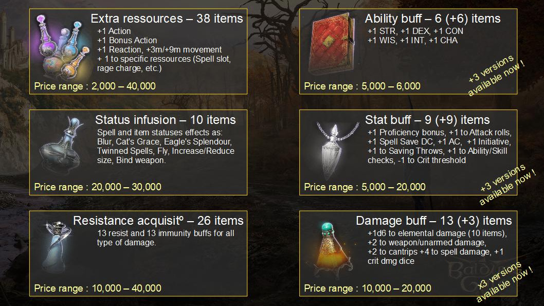Image resolution: width=544 pixels, height=306 pixels.
Task: Click the price range 5,000 – 6,000 text
Action: [x=362, y=86]
